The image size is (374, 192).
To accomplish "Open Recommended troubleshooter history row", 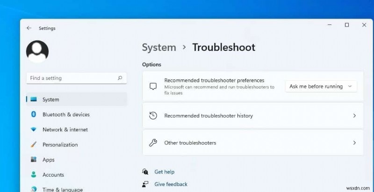I will [x=253, y=116].
